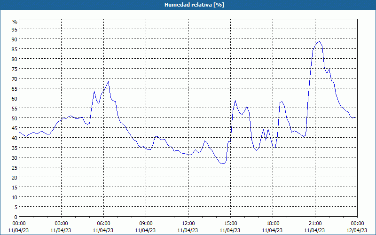Select the 03:00 time label
376x235 pixels.
61,224
